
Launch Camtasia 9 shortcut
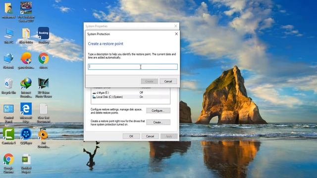click(x=8, y=136)
